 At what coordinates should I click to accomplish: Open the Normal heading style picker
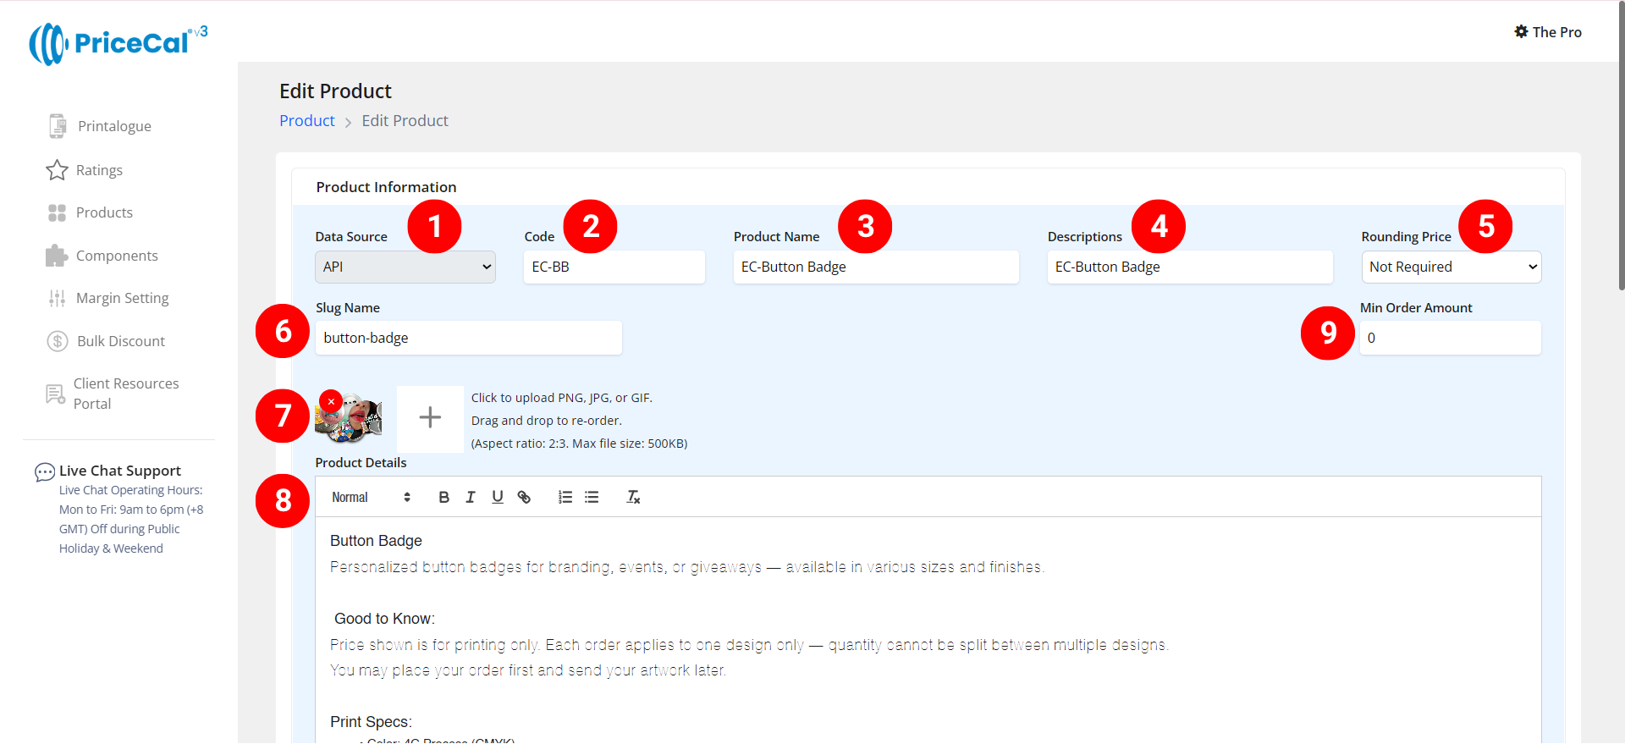[x=371, y=498]
